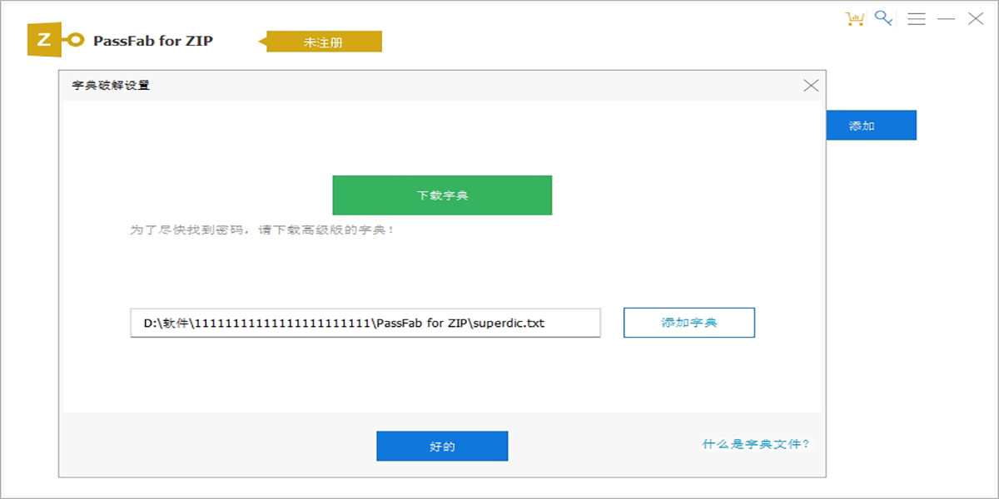This screenshot has width=999, height=499.
Task: Click the 为了尽快找到密码 hint text
Action: pos(261,230)
